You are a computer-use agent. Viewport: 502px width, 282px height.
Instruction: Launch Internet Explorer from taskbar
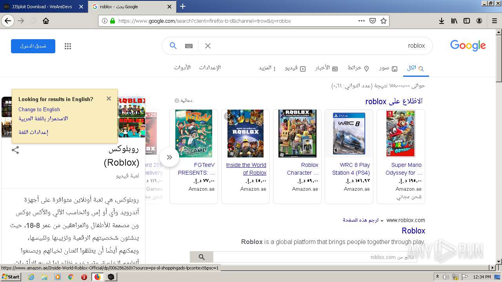tap(31, 277)
